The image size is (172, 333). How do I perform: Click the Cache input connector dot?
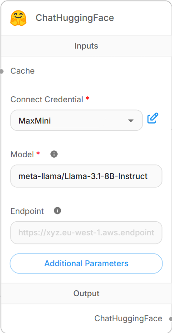(x=1, y=71)
